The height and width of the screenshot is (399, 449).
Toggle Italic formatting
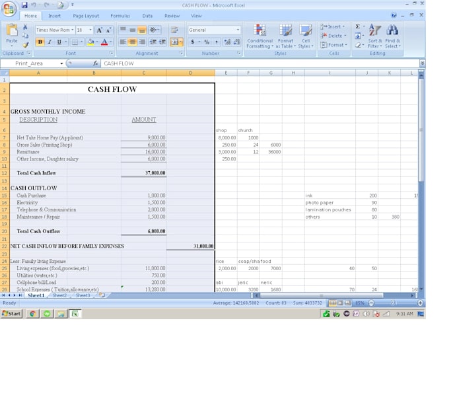click(50, 42)
